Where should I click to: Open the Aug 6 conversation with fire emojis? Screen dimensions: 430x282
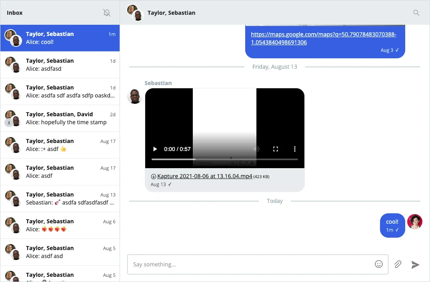click(60, 225)
